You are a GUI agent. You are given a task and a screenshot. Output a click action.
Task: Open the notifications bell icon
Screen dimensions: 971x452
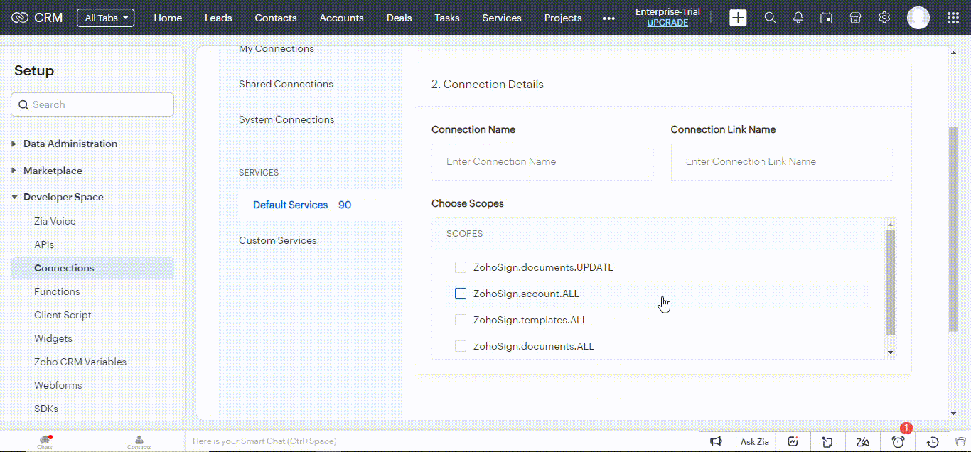coord(798,17)
